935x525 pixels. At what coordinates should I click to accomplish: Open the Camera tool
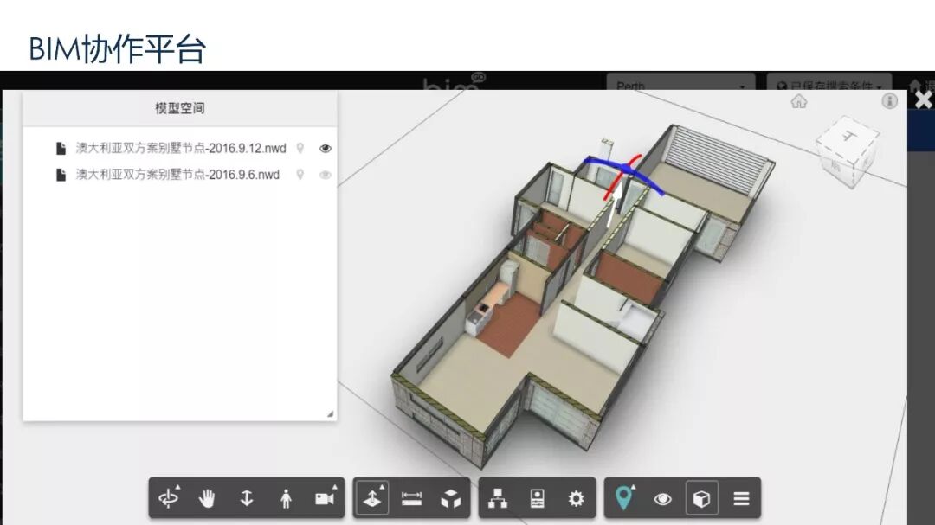(x=325, y=497)
